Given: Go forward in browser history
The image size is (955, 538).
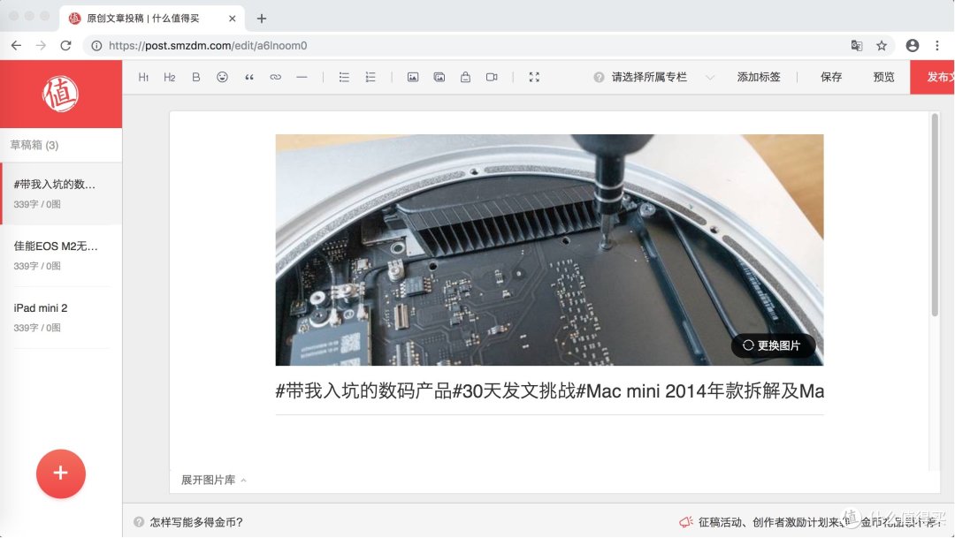Looking at the screenshot, I should tap(41, 46).
